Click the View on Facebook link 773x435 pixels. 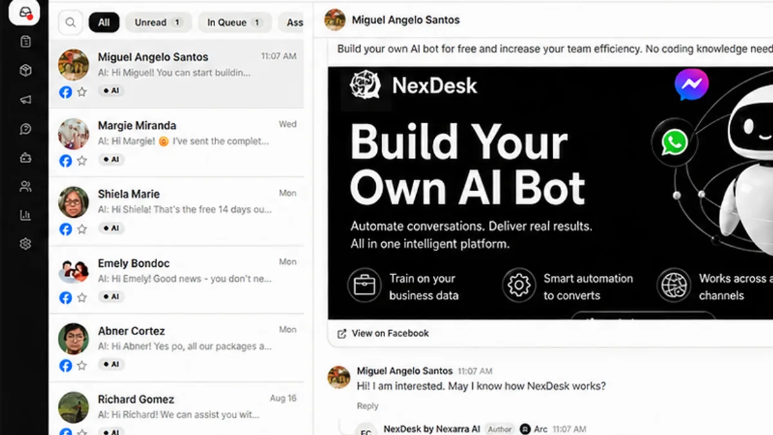[390, 333]
